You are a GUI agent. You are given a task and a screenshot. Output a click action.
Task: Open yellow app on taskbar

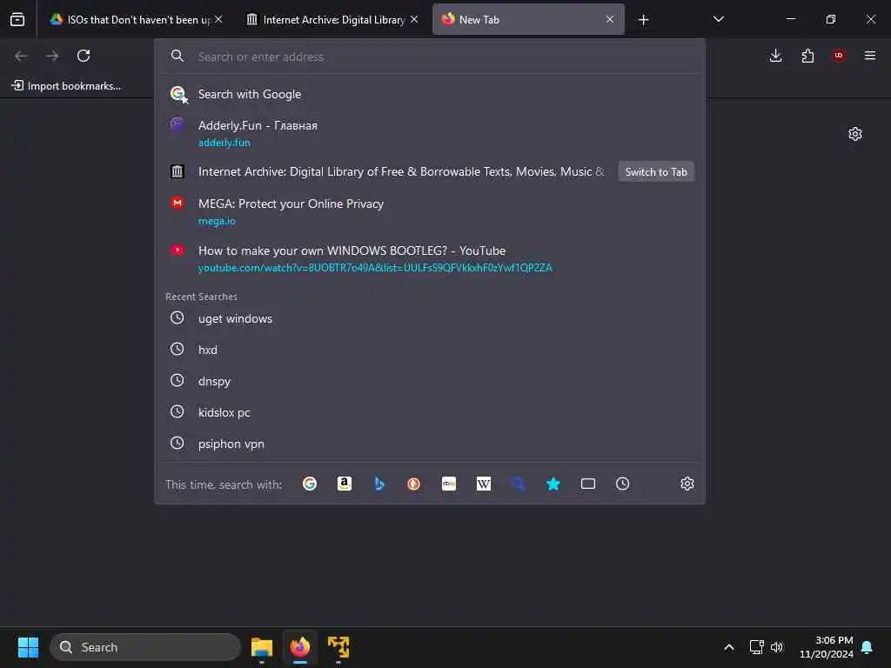click(x=338, y=647)
